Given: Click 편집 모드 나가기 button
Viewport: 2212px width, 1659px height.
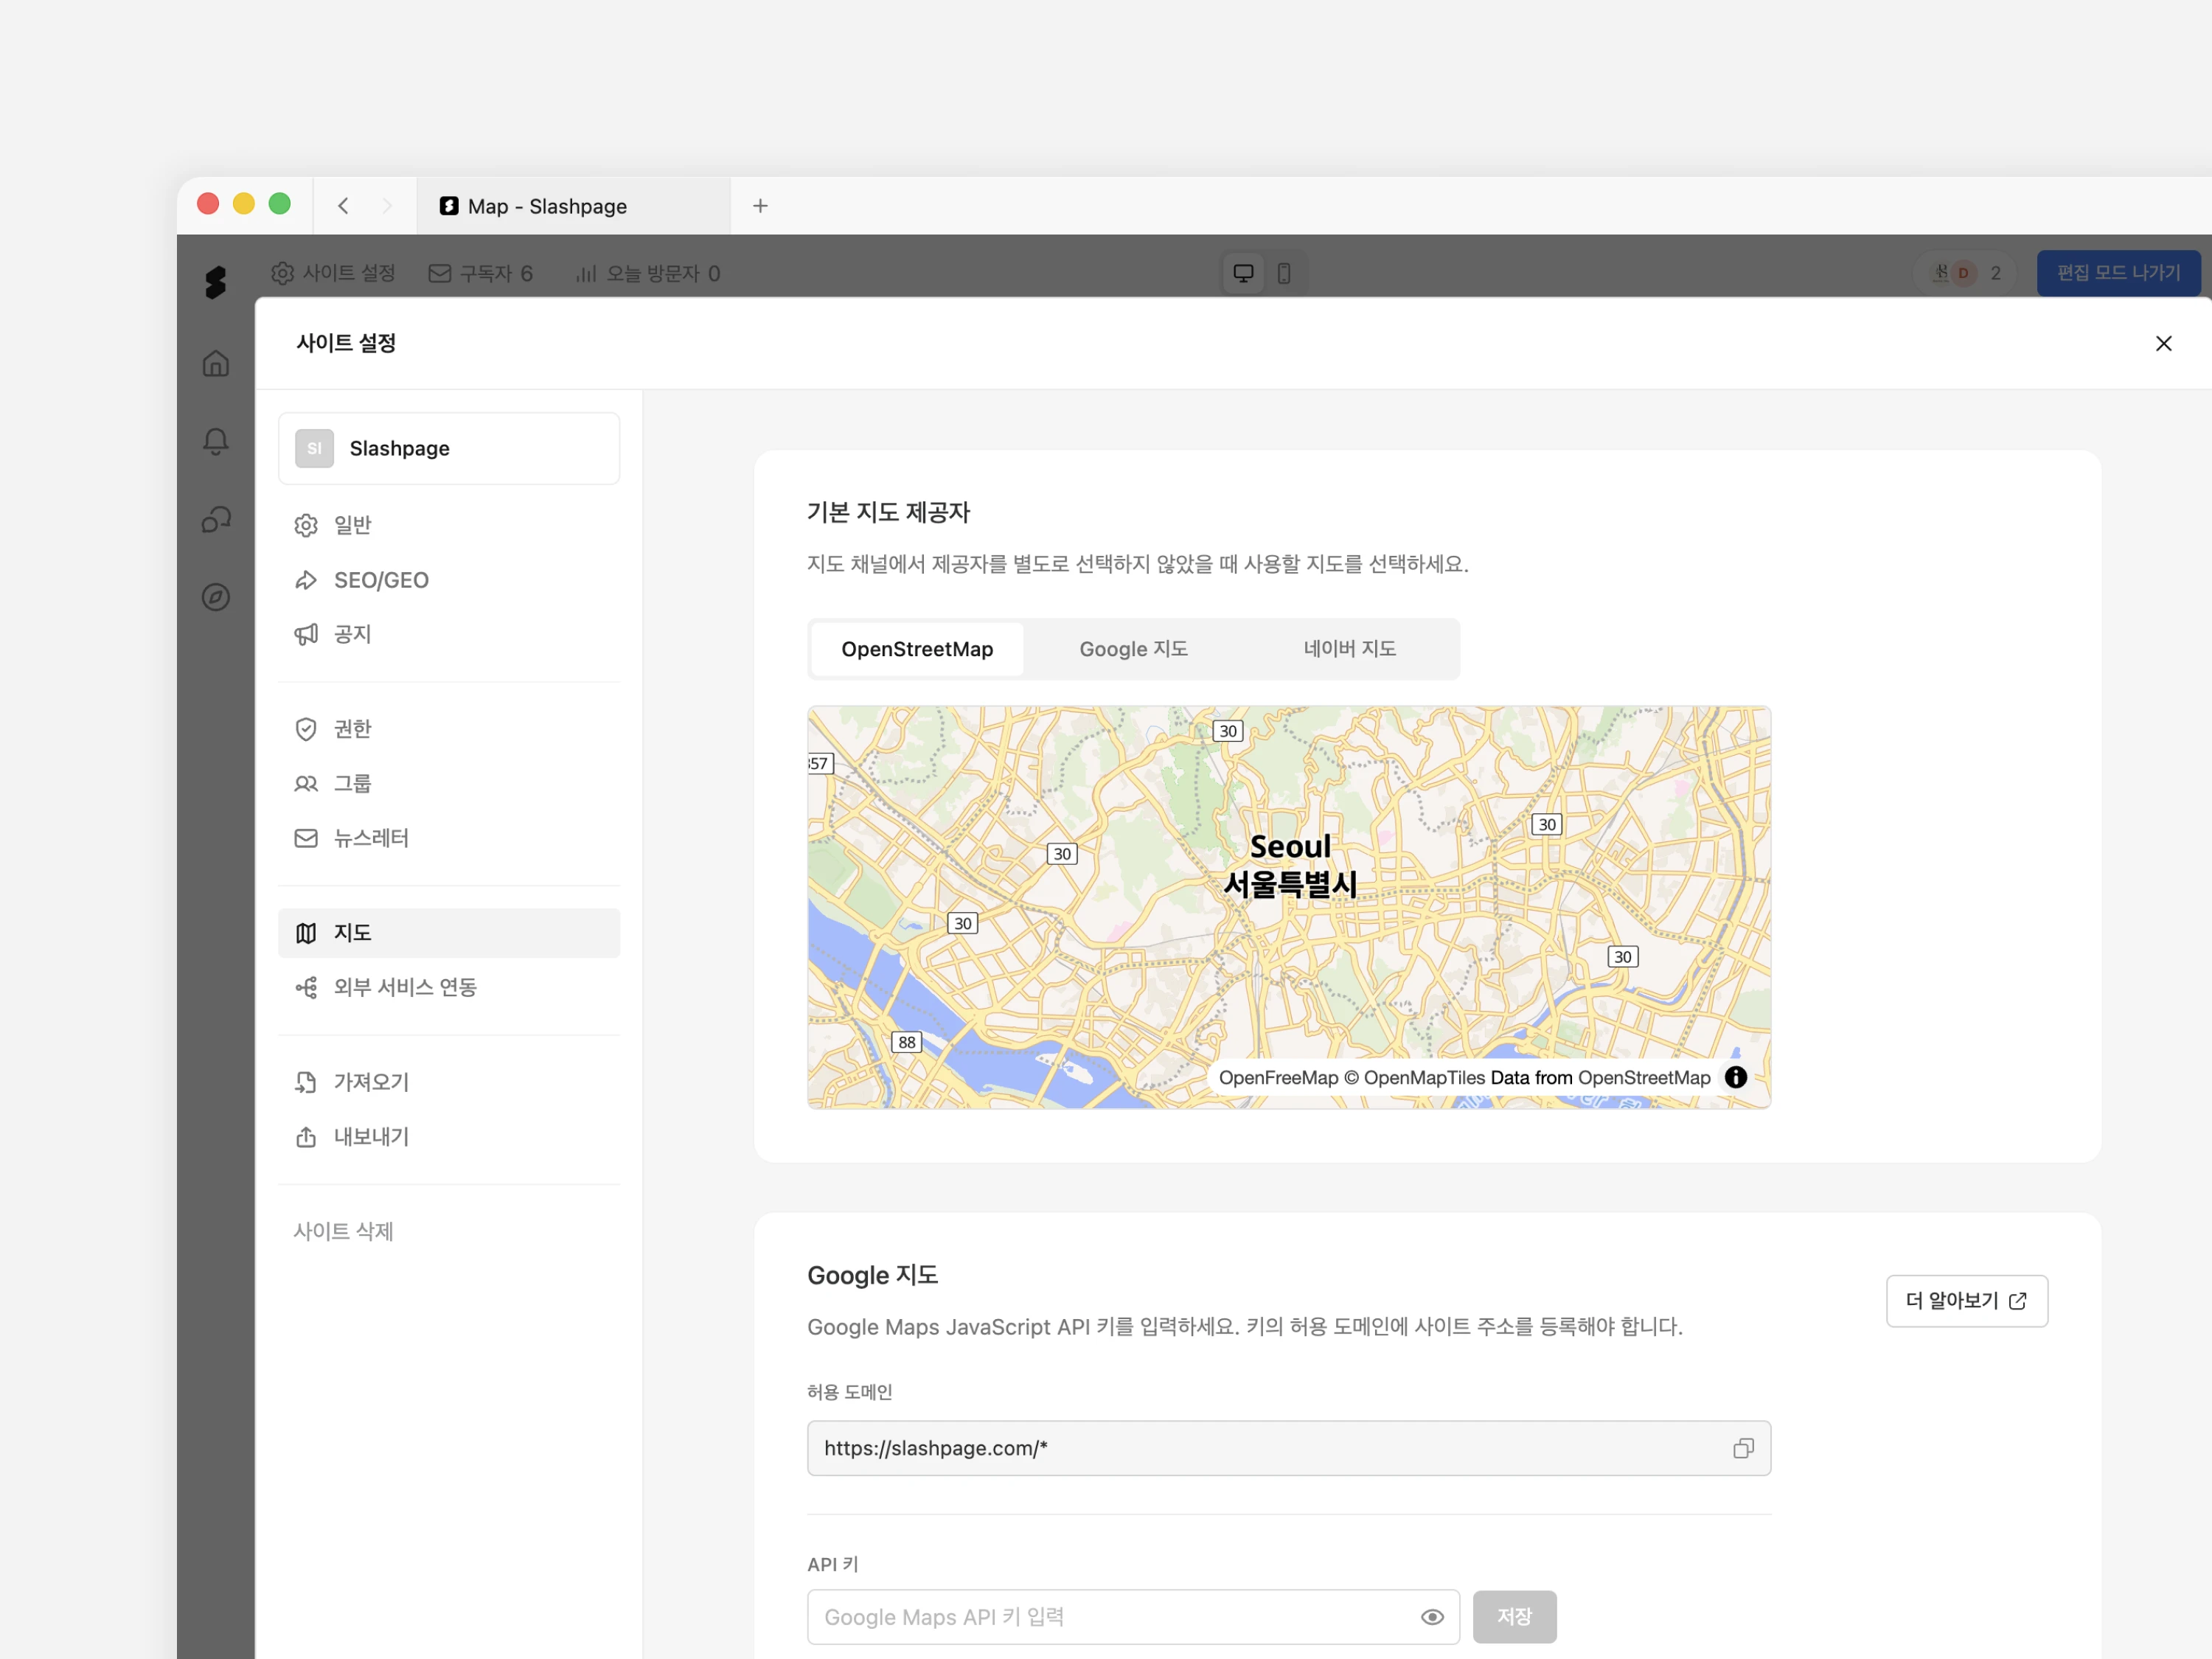Looking at the screenshot, I should pyautogui.click(x=2118, y=273).
